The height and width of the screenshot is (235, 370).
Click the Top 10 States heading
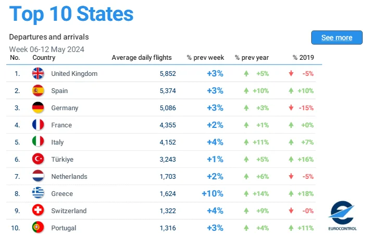[x=71, y=14]
